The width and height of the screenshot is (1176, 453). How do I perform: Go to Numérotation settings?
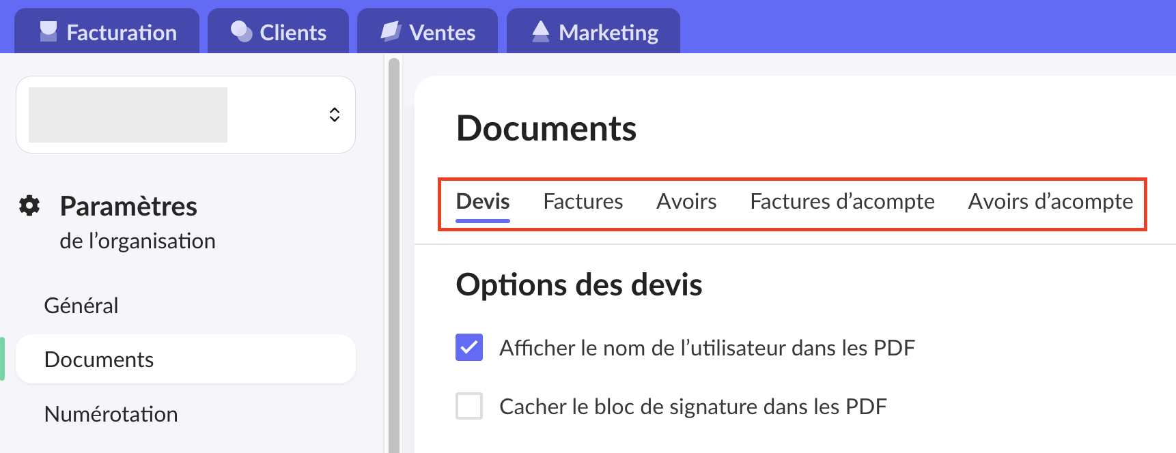click(111, 414)
